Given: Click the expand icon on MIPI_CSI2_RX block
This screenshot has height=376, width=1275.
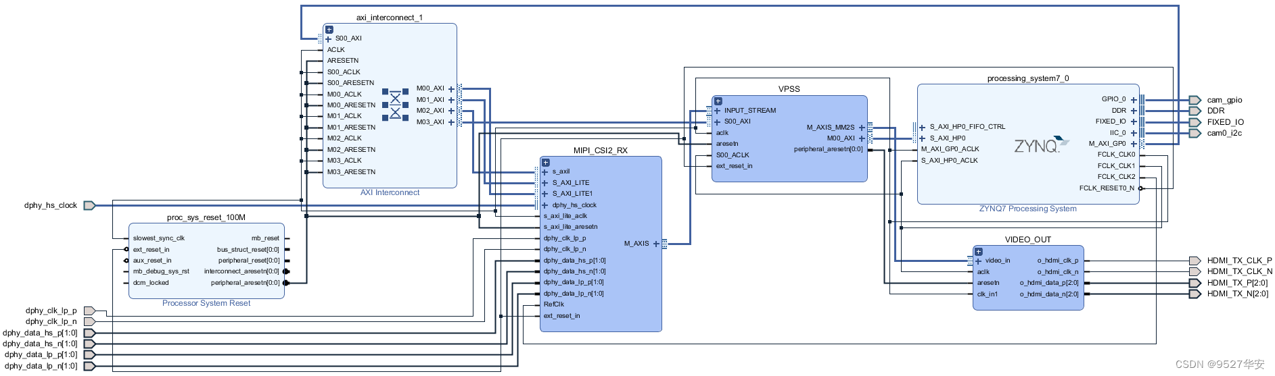Looking at the screenshot, I should click(x=546, y=163).
